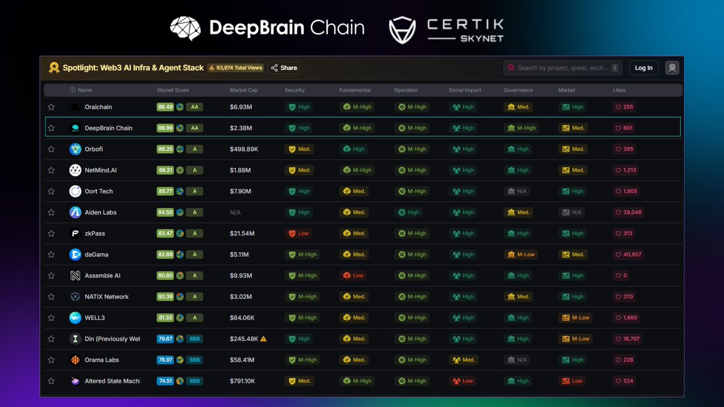Screen dimensions: 724x407
Task: Click the Oort Tech project logo
Action: pos(75,191)
